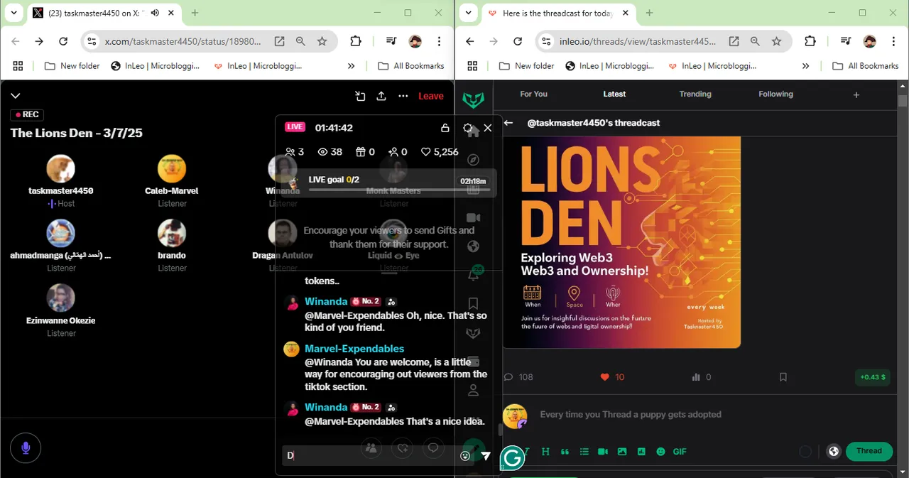
Task: Switch to the Latest tab
Action: 614,94
